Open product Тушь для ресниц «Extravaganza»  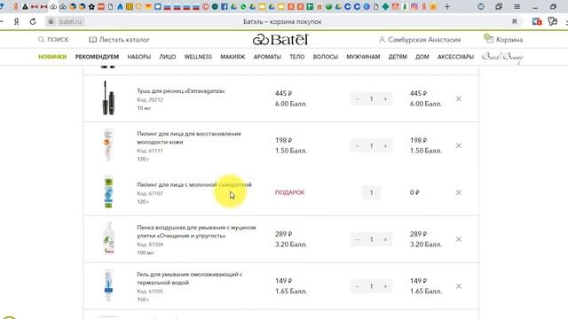click(x=181, y=91)
